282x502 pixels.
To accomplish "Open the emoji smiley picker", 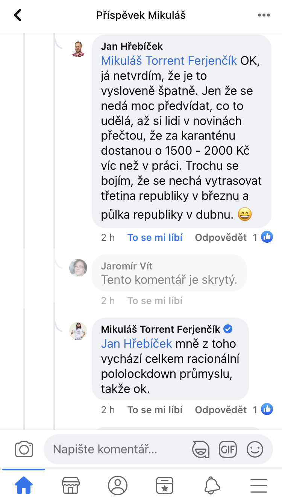I will [x=255, y=449].
